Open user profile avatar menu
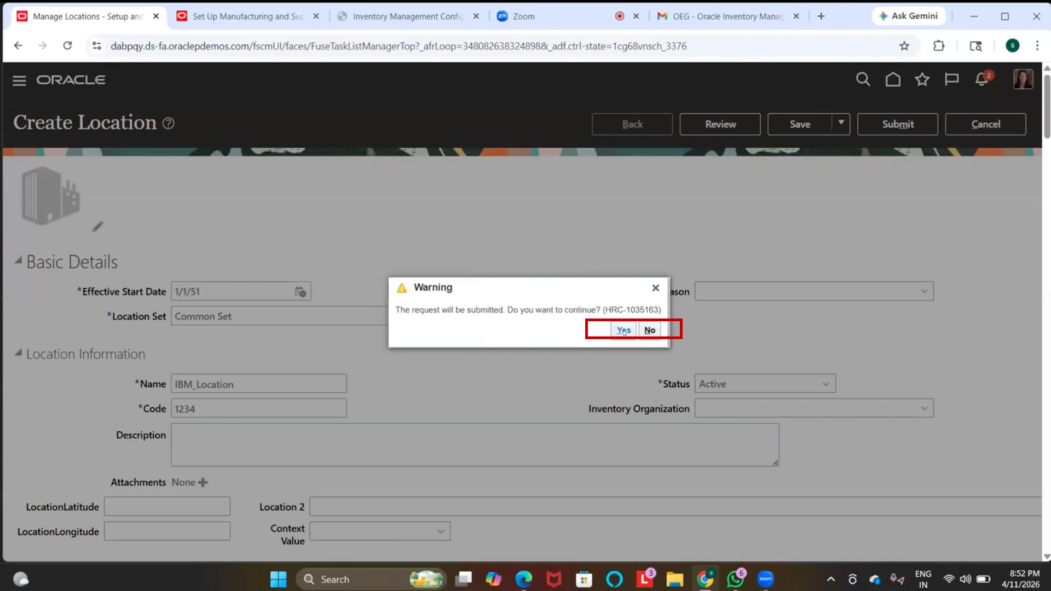The height and width of the screenshot is (591, 1051). click(x=1023, y=79)
